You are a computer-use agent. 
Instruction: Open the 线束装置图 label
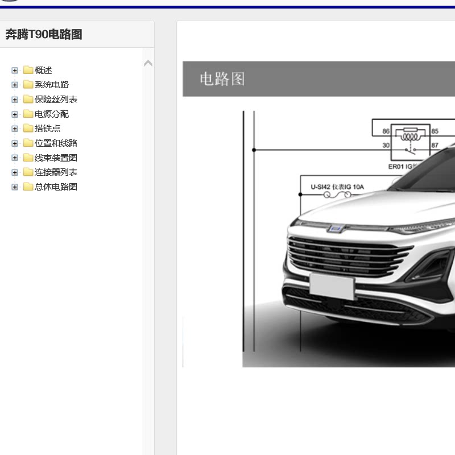coord(56,158)
